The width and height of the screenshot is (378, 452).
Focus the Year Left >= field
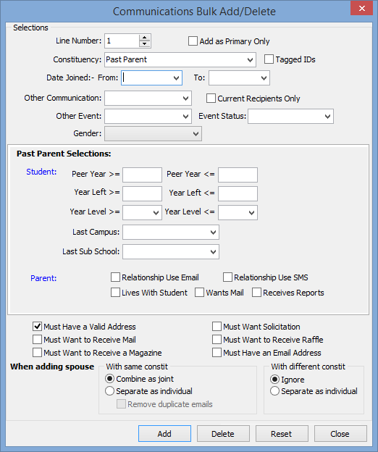pyautogui.click(x=142, y=193)
